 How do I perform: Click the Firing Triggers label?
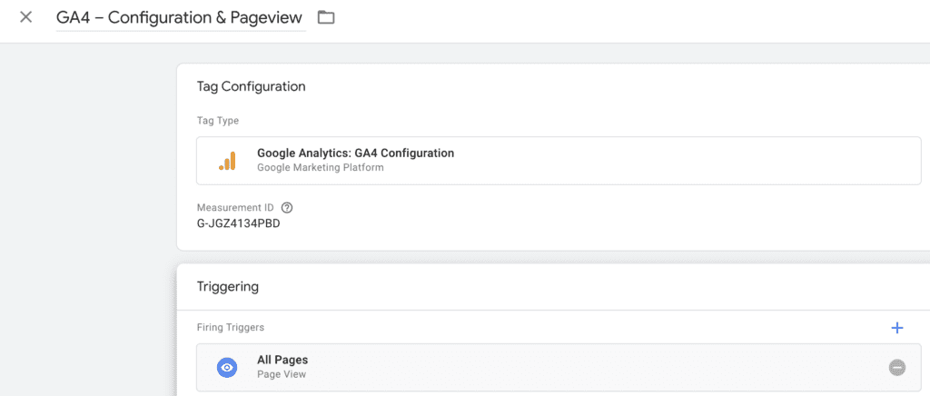(x=231, y=327)
